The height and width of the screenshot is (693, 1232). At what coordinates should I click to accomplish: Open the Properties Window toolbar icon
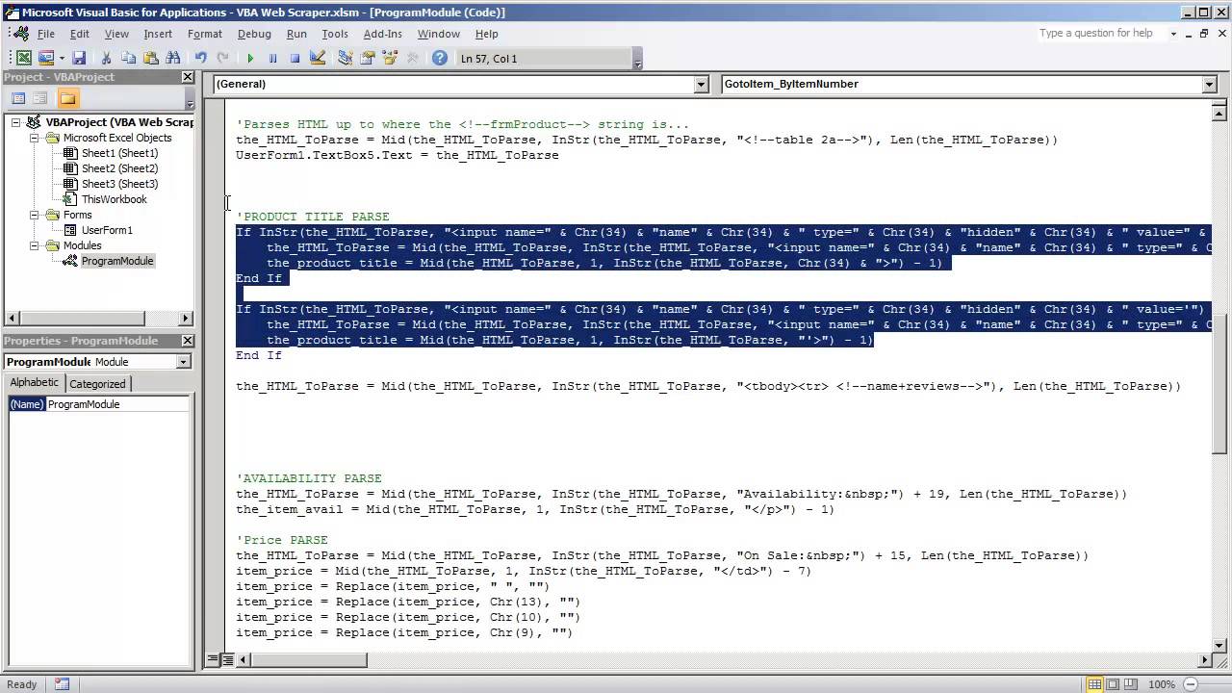click(368, 59)
